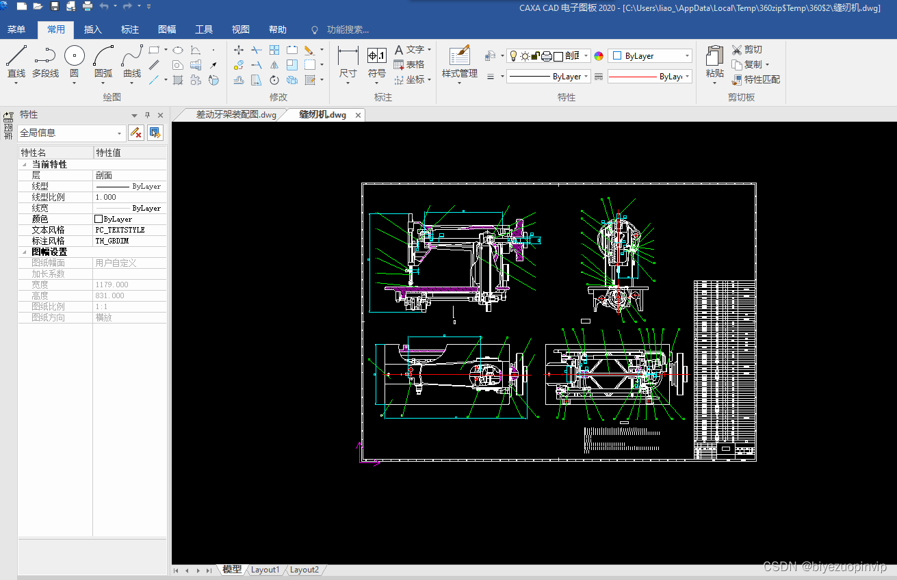The height and width of the screenshot is (580, 897).
Task: Click the parallel lines tool icon
Action: coord(155,65)
